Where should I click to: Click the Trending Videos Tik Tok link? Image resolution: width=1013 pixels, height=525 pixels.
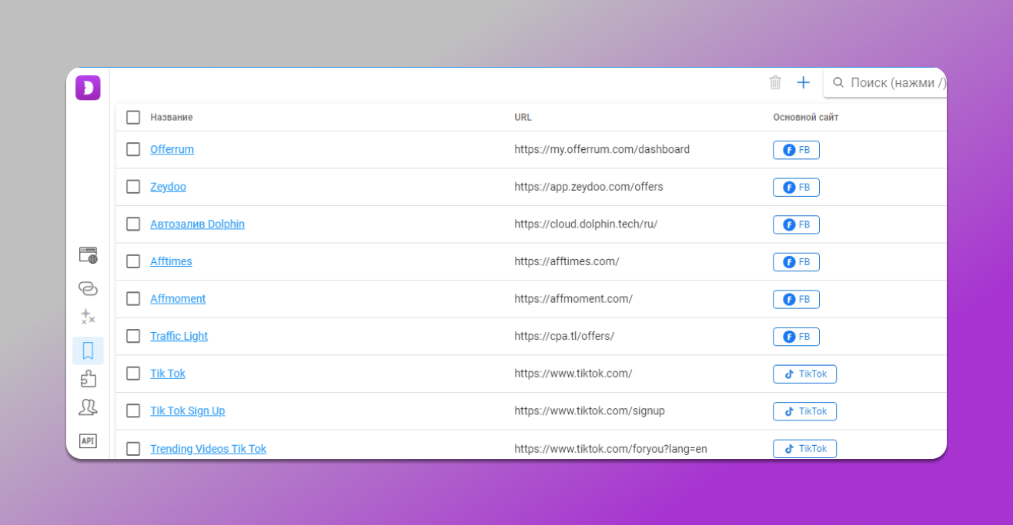(208, 449)
